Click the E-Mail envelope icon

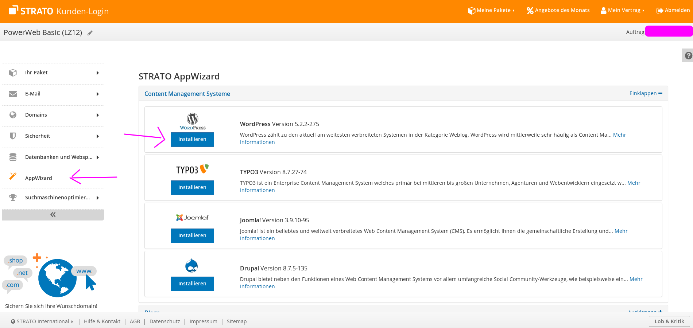(13, 94)
